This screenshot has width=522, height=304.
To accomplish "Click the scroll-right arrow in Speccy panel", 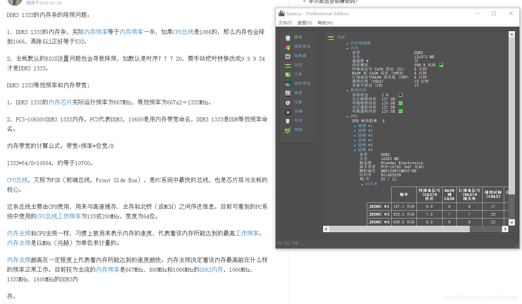I will [505, 229].
